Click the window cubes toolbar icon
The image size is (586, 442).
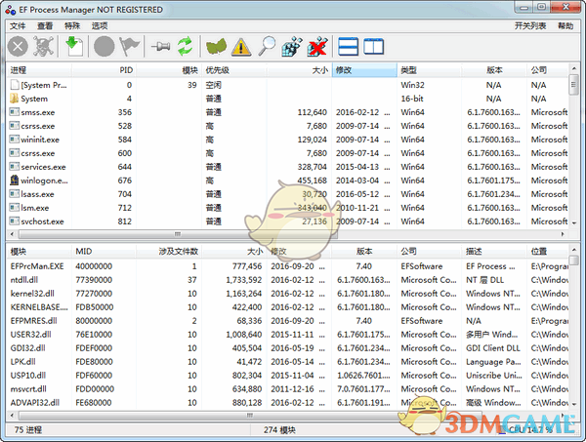292,47
